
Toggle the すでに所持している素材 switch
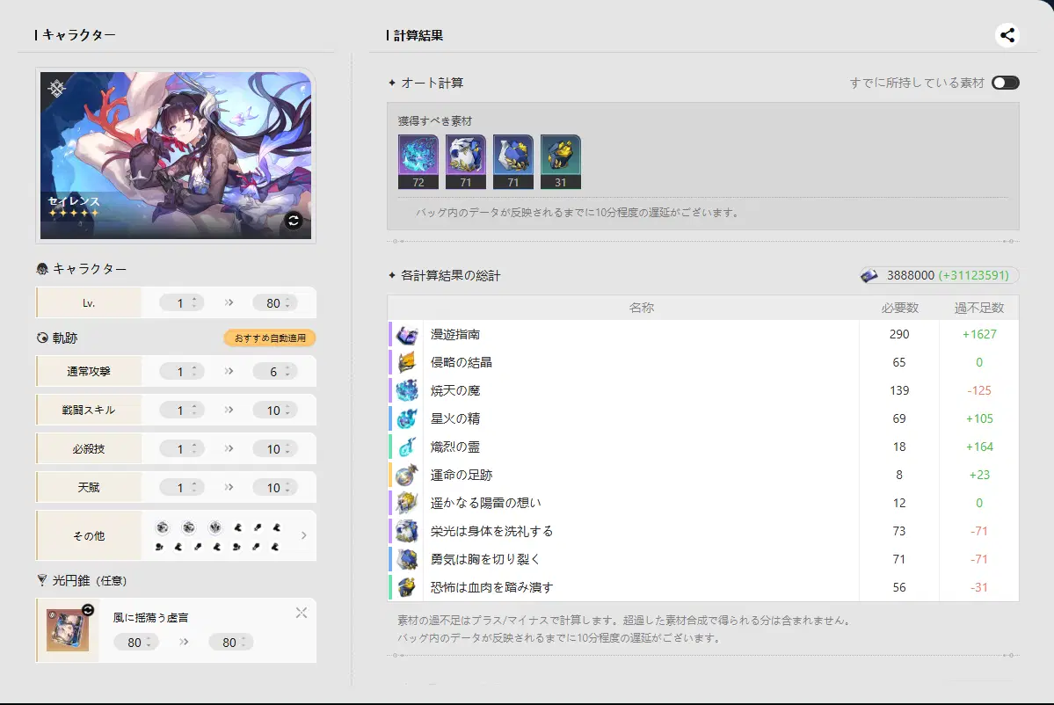pyautogui.click(x=1005, y=83)
